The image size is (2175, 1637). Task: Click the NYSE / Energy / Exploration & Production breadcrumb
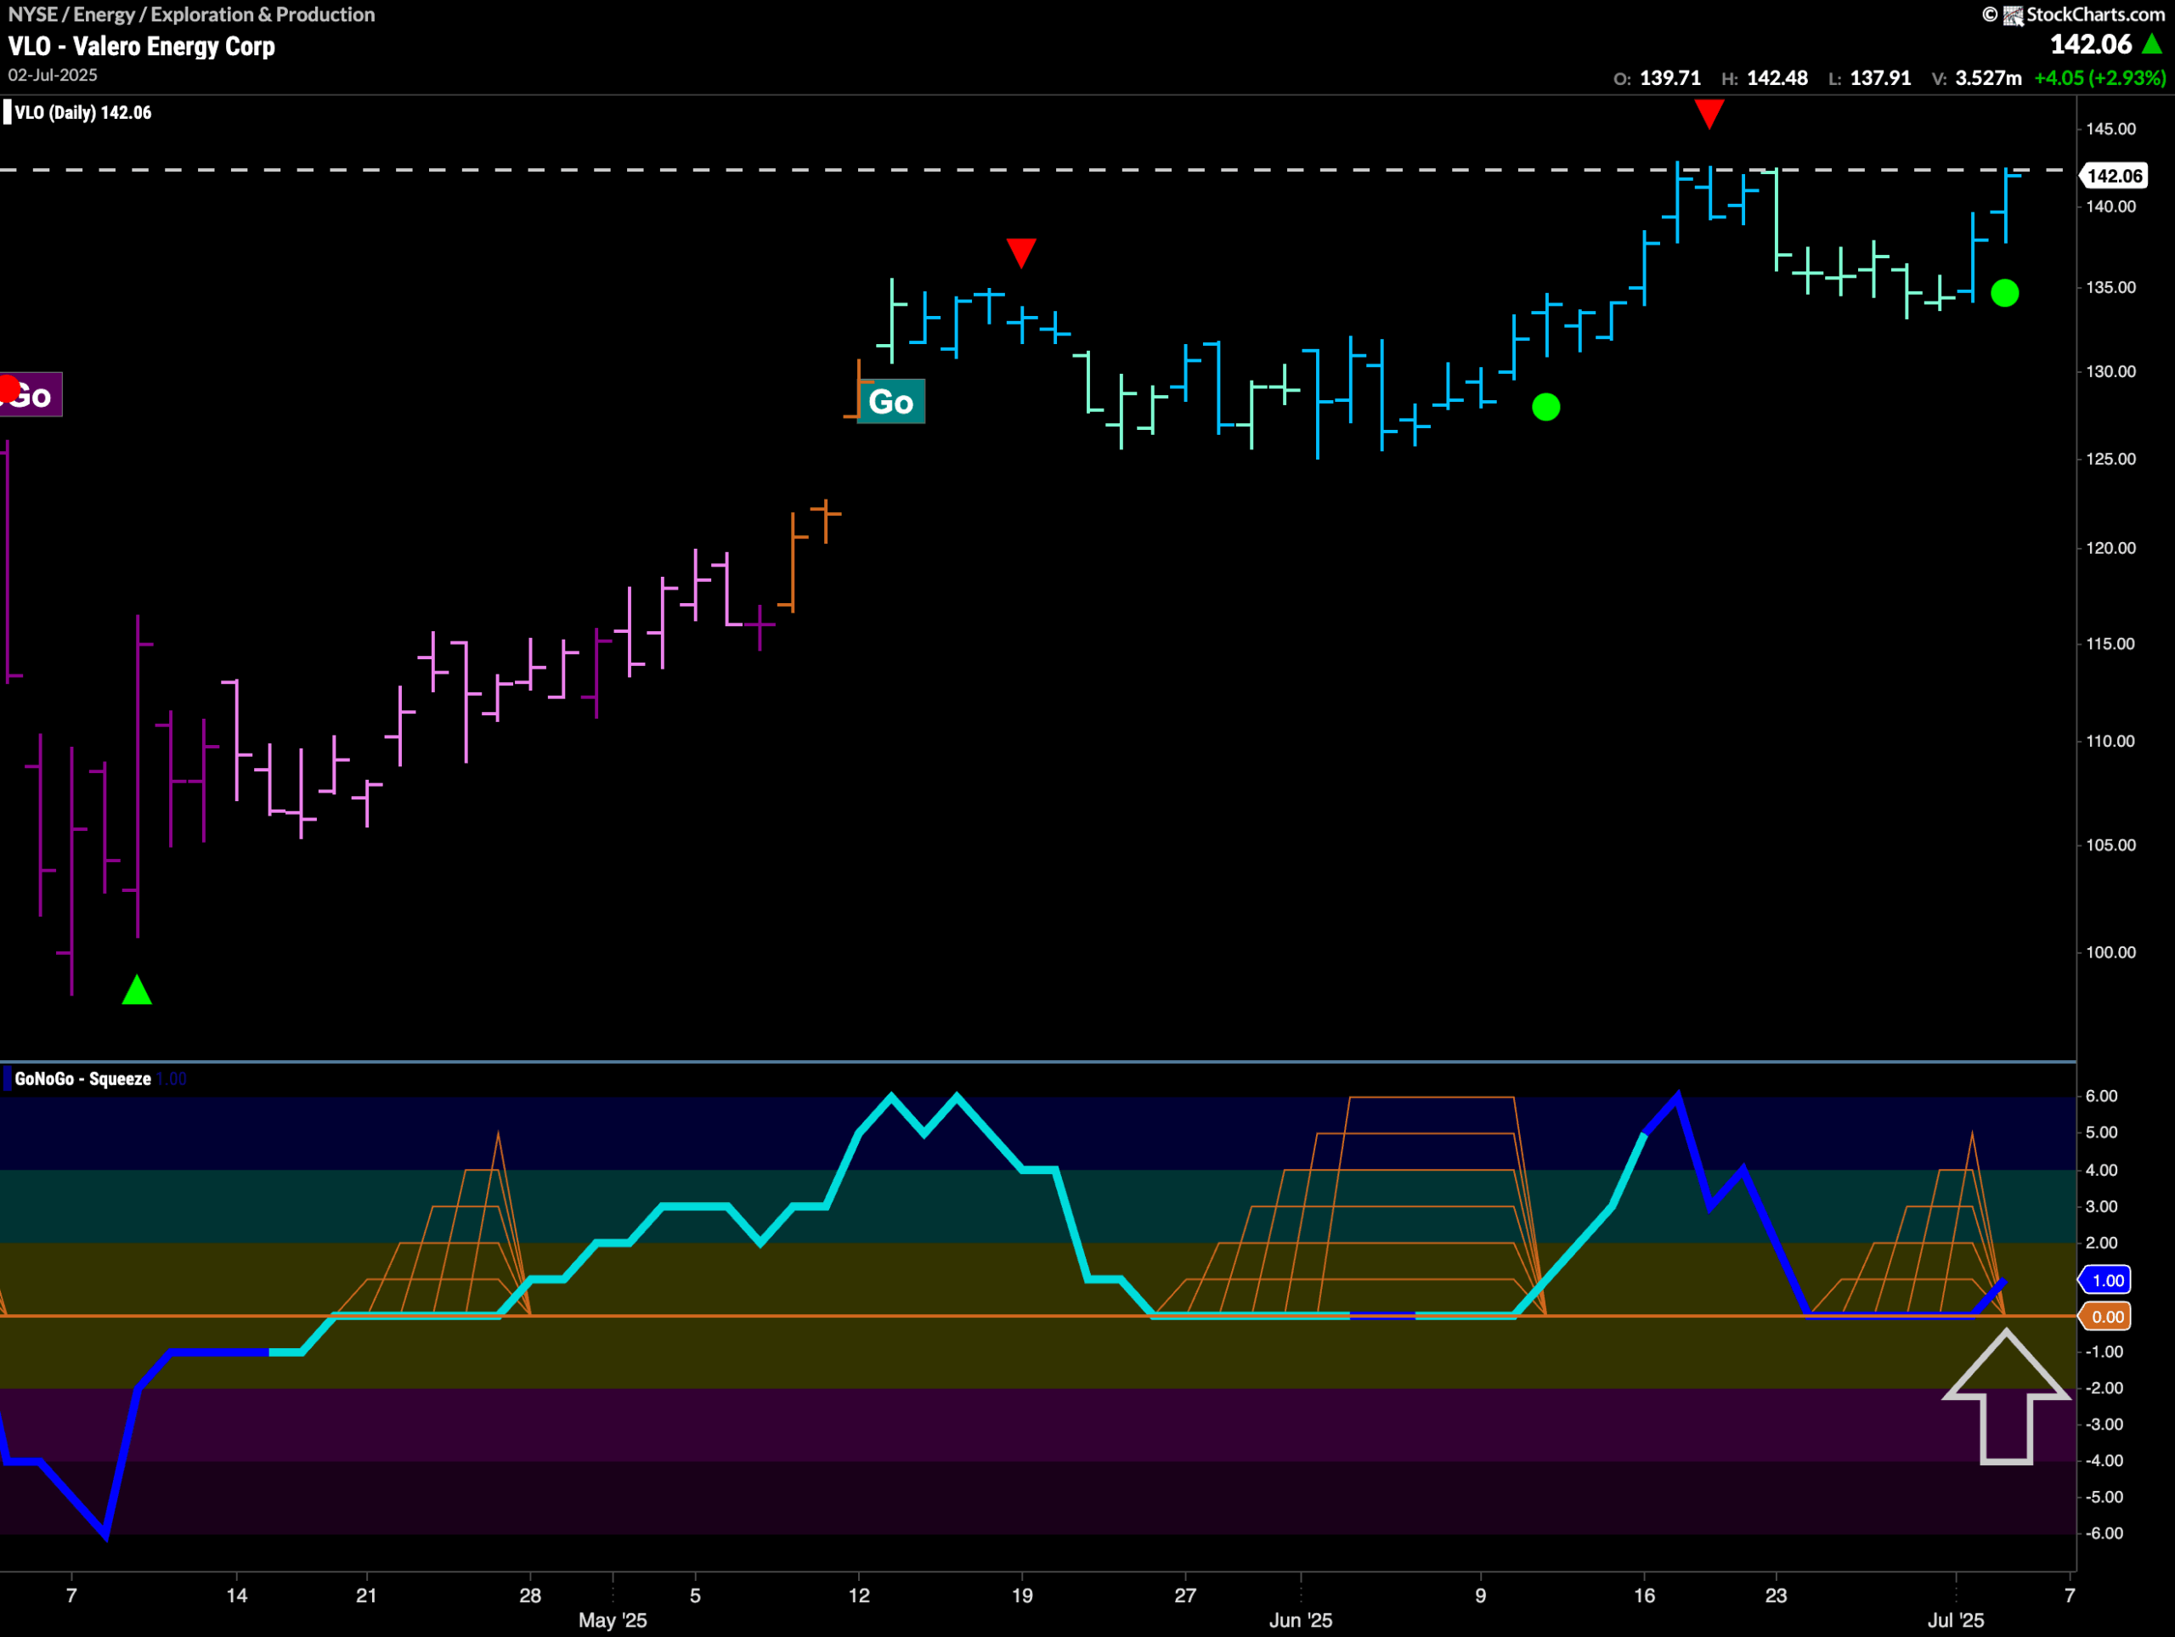[x=192, y=14]
